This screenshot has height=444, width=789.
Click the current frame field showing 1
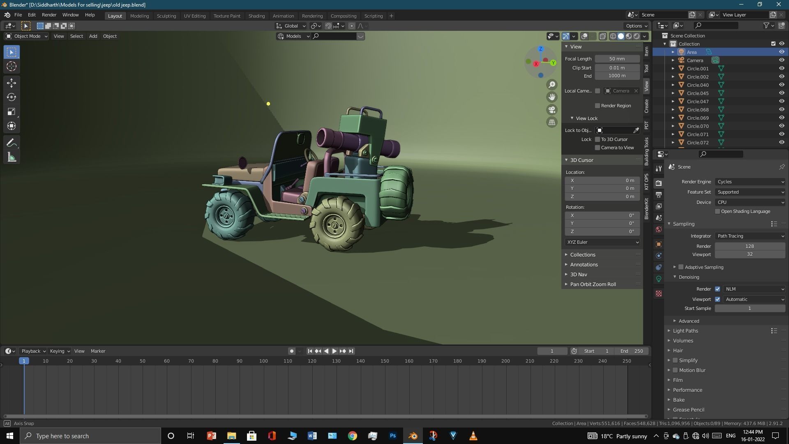point(552,351)
